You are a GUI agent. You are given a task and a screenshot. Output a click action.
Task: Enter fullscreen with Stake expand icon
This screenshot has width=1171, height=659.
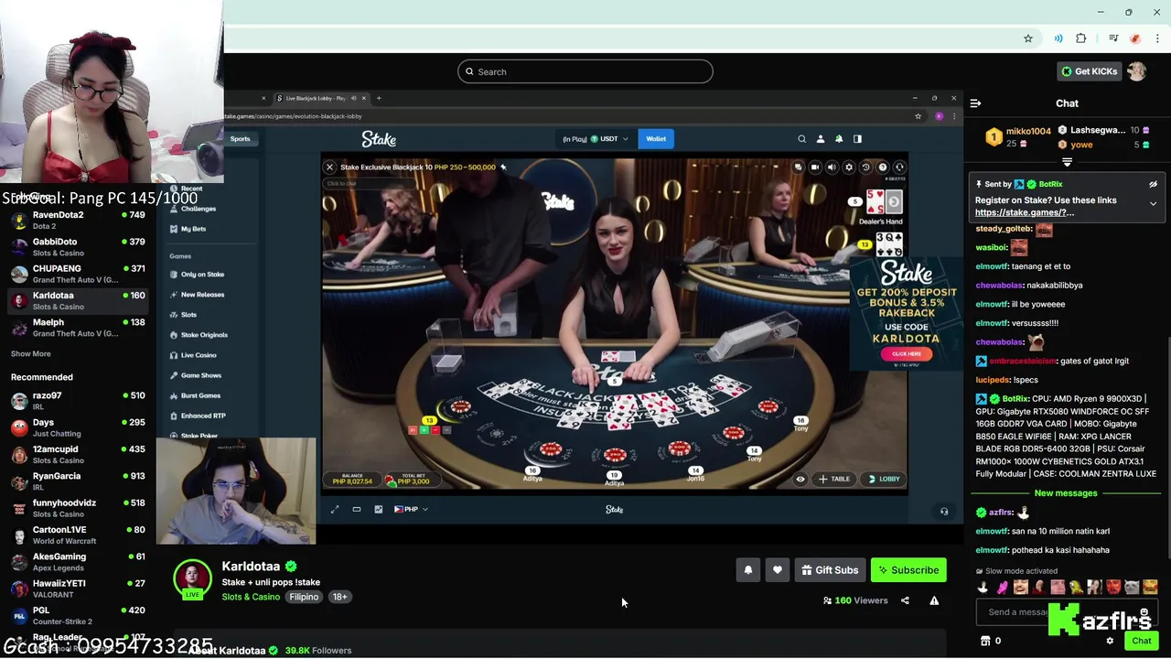tap(335, 510)
